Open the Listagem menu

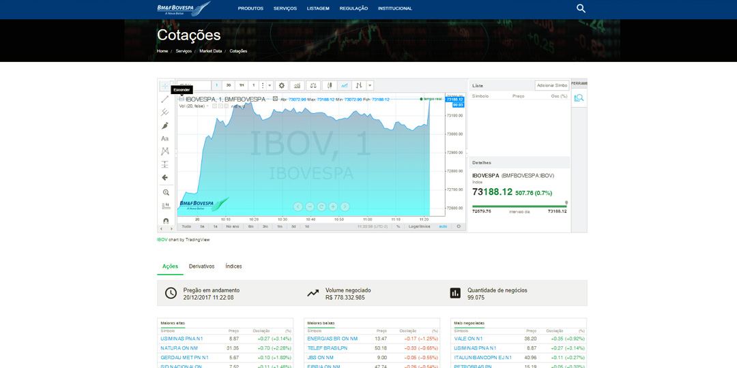(x=318, y=8)
